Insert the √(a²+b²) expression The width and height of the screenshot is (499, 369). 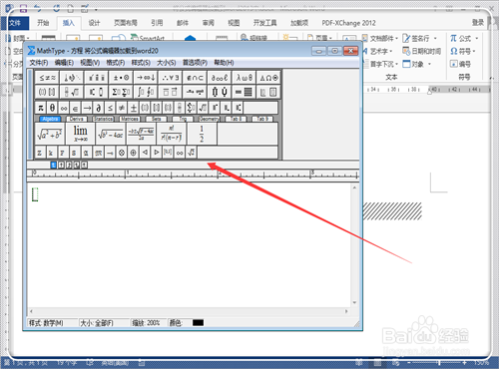[x=50, y=134]
